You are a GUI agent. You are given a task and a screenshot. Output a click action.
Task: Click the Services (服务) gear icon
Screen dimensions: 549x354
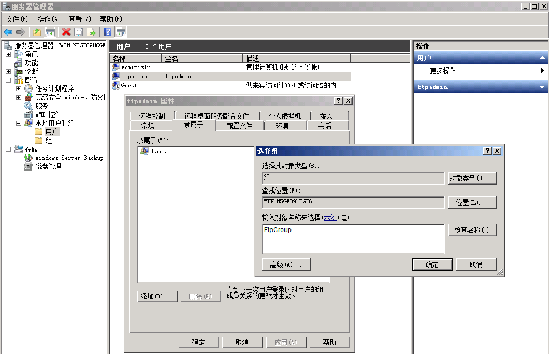(29, 106)
